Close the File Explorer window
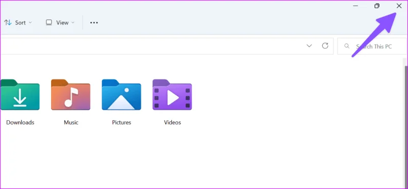This screenshot has width=408, height=189. click(399, 6)
